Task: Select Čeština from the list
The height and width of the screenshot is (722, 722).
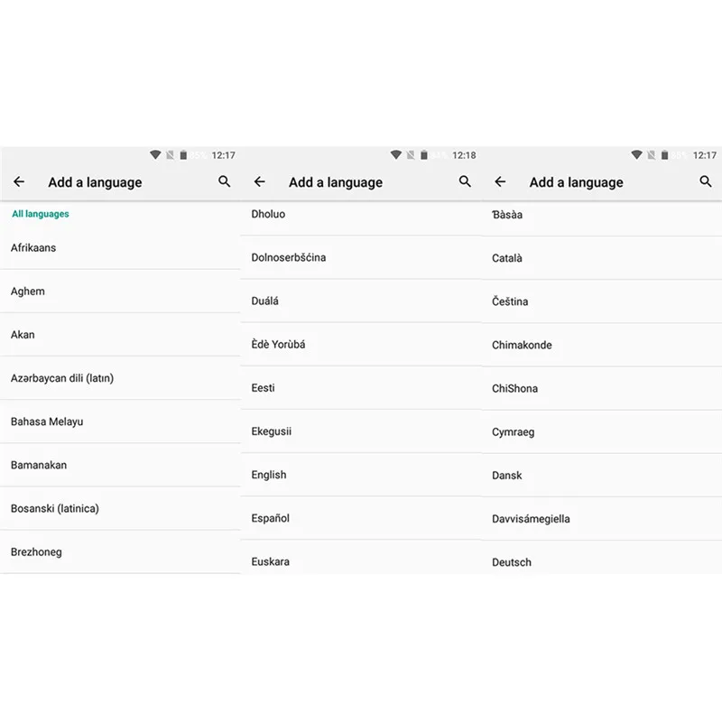Action: pyautogui.click(x=602, y=301)
